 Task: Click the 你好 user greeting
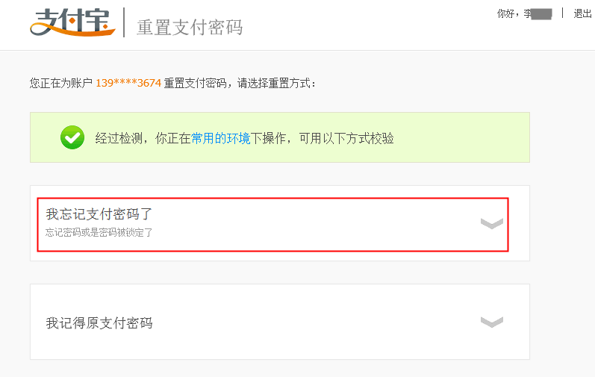[509, 13]
